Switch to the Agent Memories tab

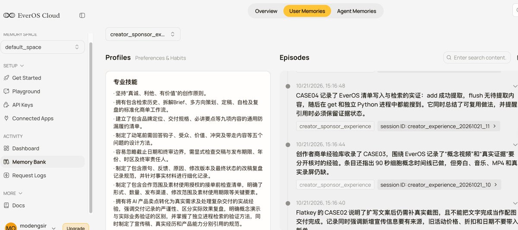coord(357,11)
